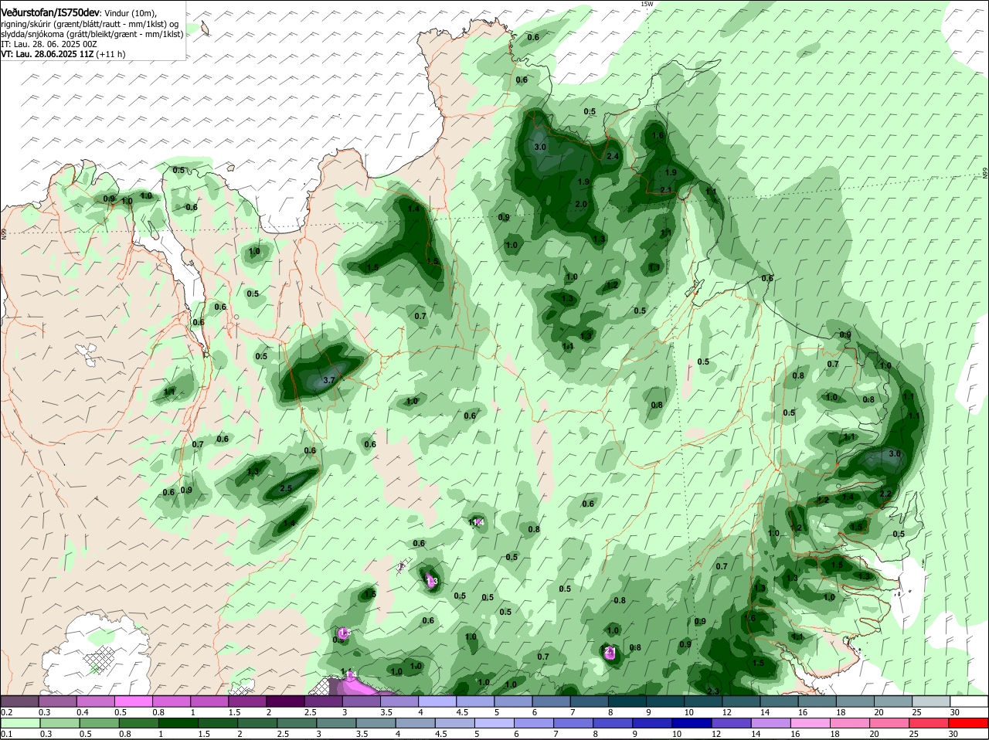Click the 0.2–0.3 sleet/snow legend swatch
Viewport: 989px width, 740px height.
coord(19,701)
